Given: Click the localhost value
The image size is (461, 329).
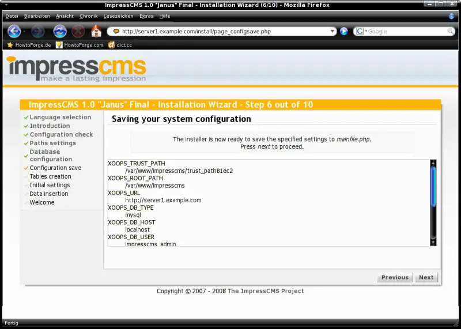Looking at the screenshot, I should 137,230.
